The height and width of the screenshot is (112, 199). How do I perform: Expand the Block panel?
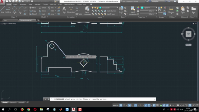123,17
